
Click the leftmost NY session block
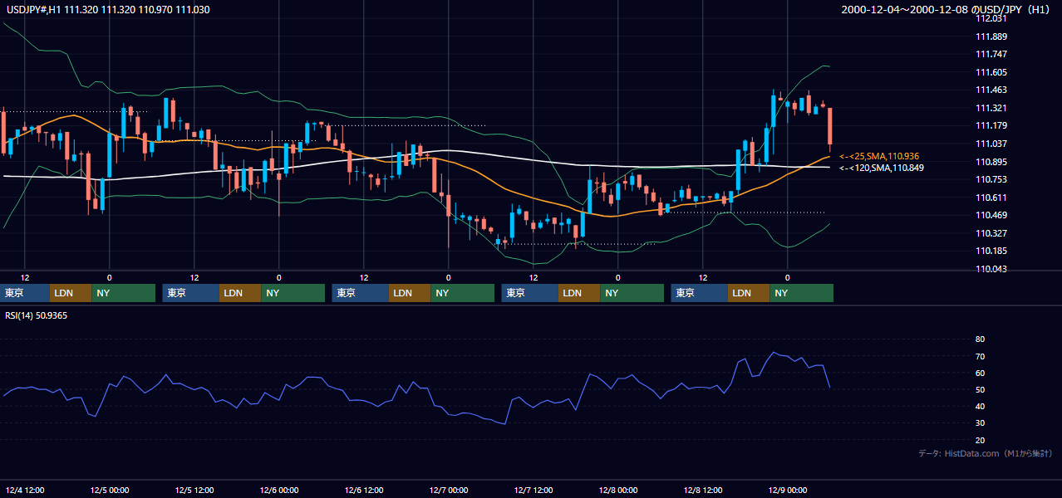click(124, 293)
